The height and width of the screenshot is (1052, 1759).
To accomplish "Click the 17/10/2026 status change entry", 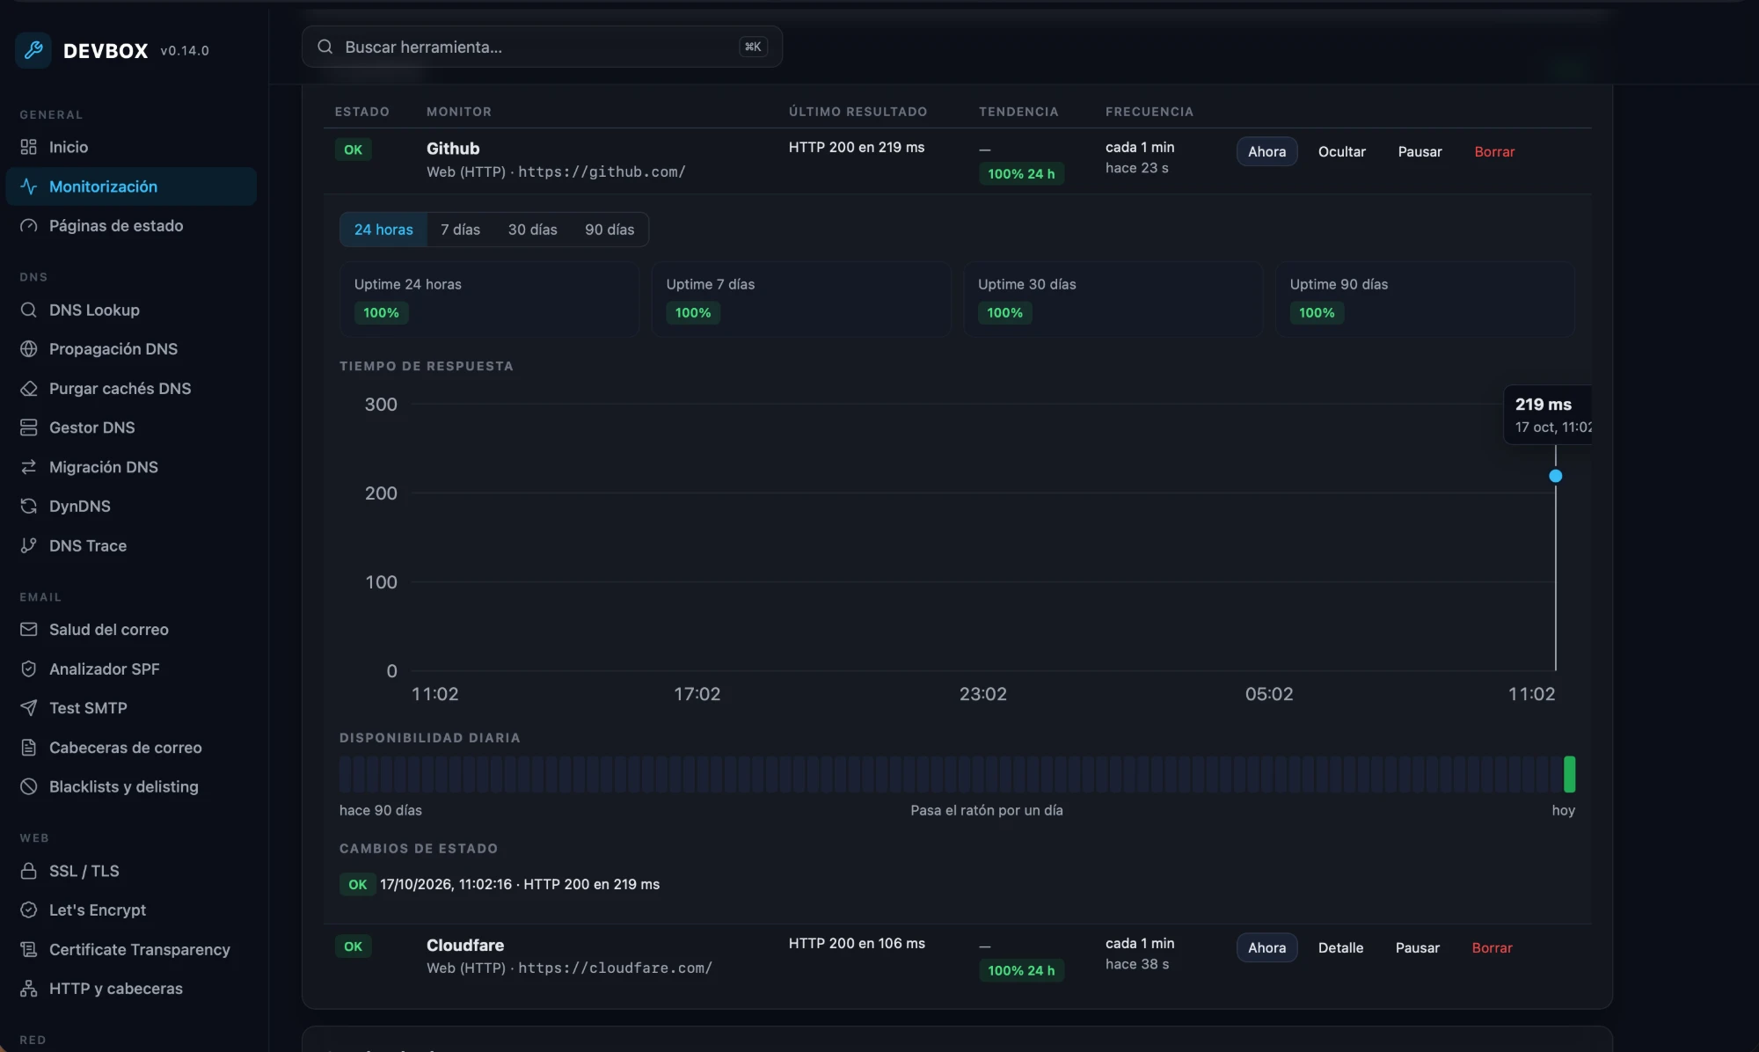I will pyautogui.click(x=500, y=884).
